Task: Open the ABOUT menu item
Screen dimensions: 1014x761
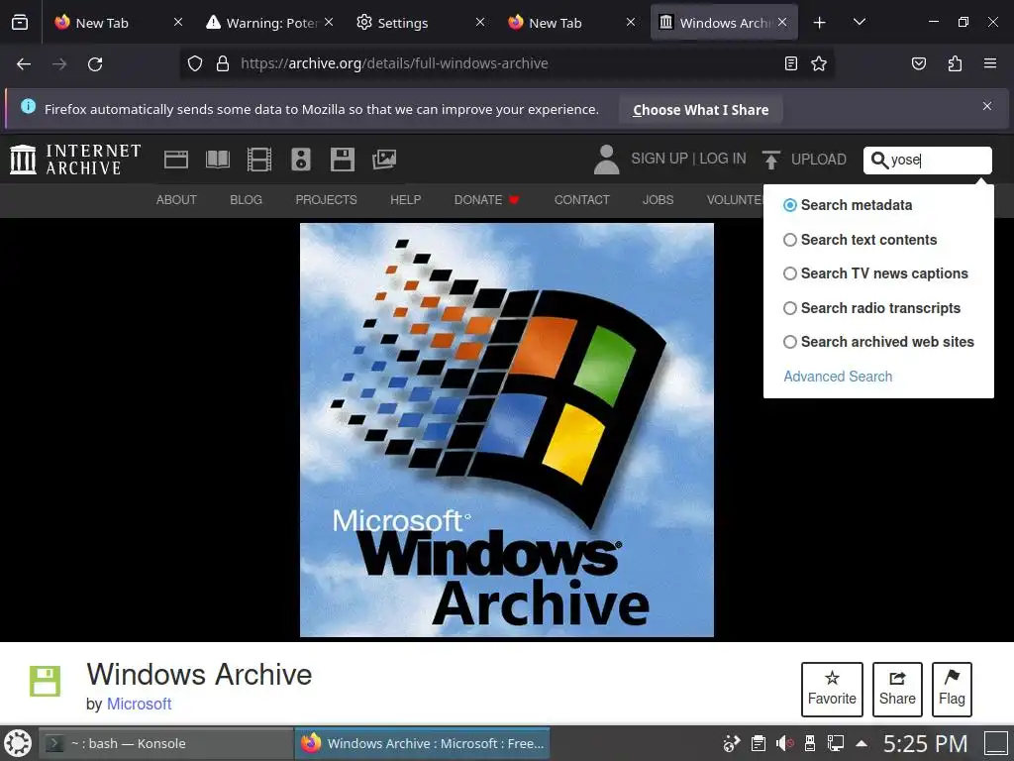Action: 176,200
